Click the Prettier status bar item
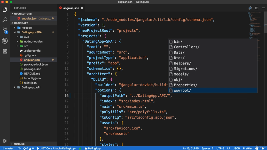Image resolution: width=267 pixels, height=150 pixels. point(248,148)
